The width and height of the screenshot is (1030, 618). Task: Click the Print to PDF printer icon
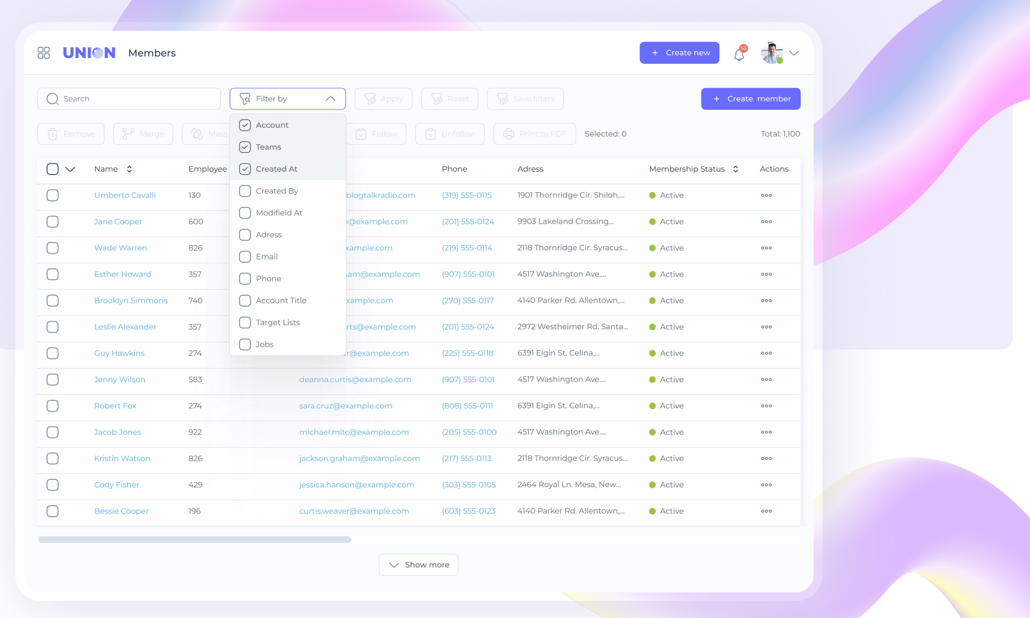point(509,134)
